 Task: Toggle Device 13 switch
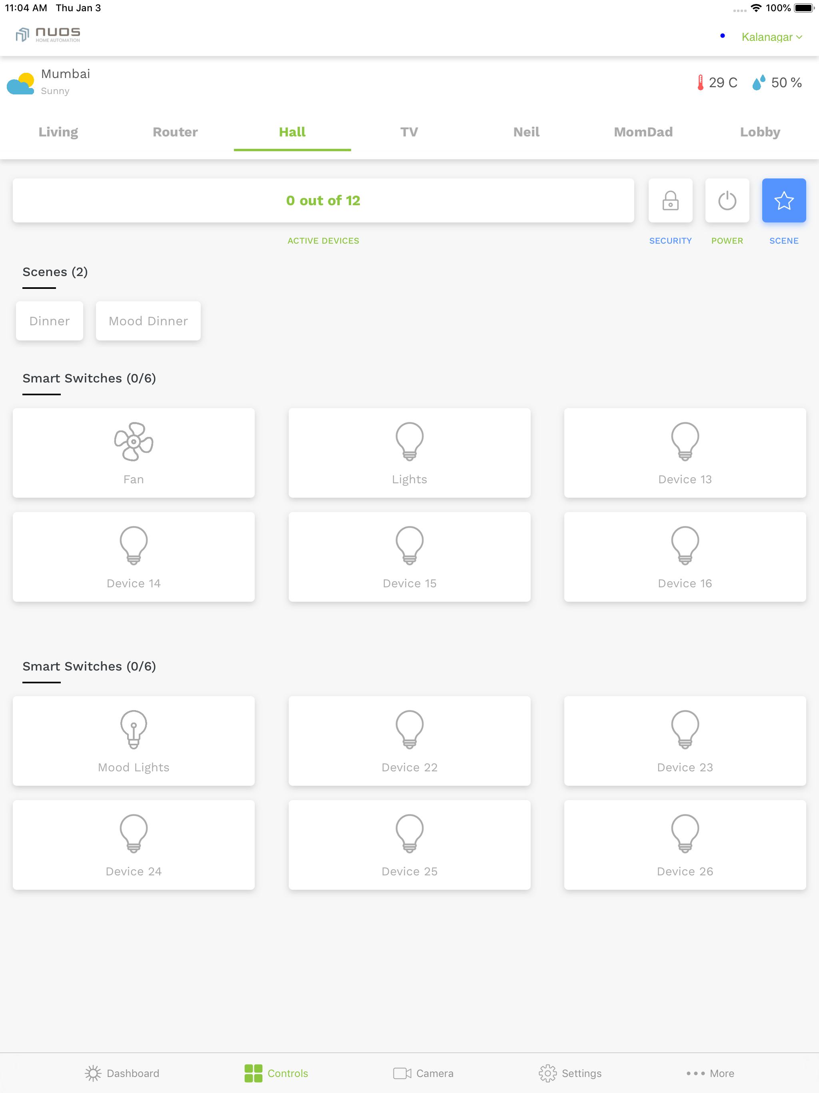(685, 452)
